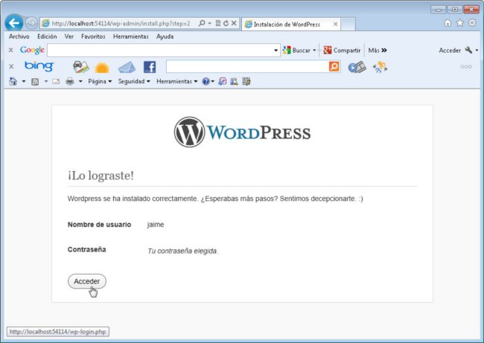Viewport: 484px width, 343px height.
Task: Open the address bar autocomplete dropdown arrow
Action: pos(209,23)
